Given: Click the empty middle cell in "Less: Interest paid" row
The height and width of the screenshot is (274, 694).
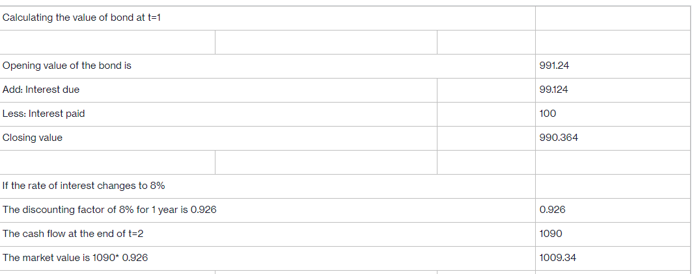Looking at the screenshot, I should tap(486, 114).
